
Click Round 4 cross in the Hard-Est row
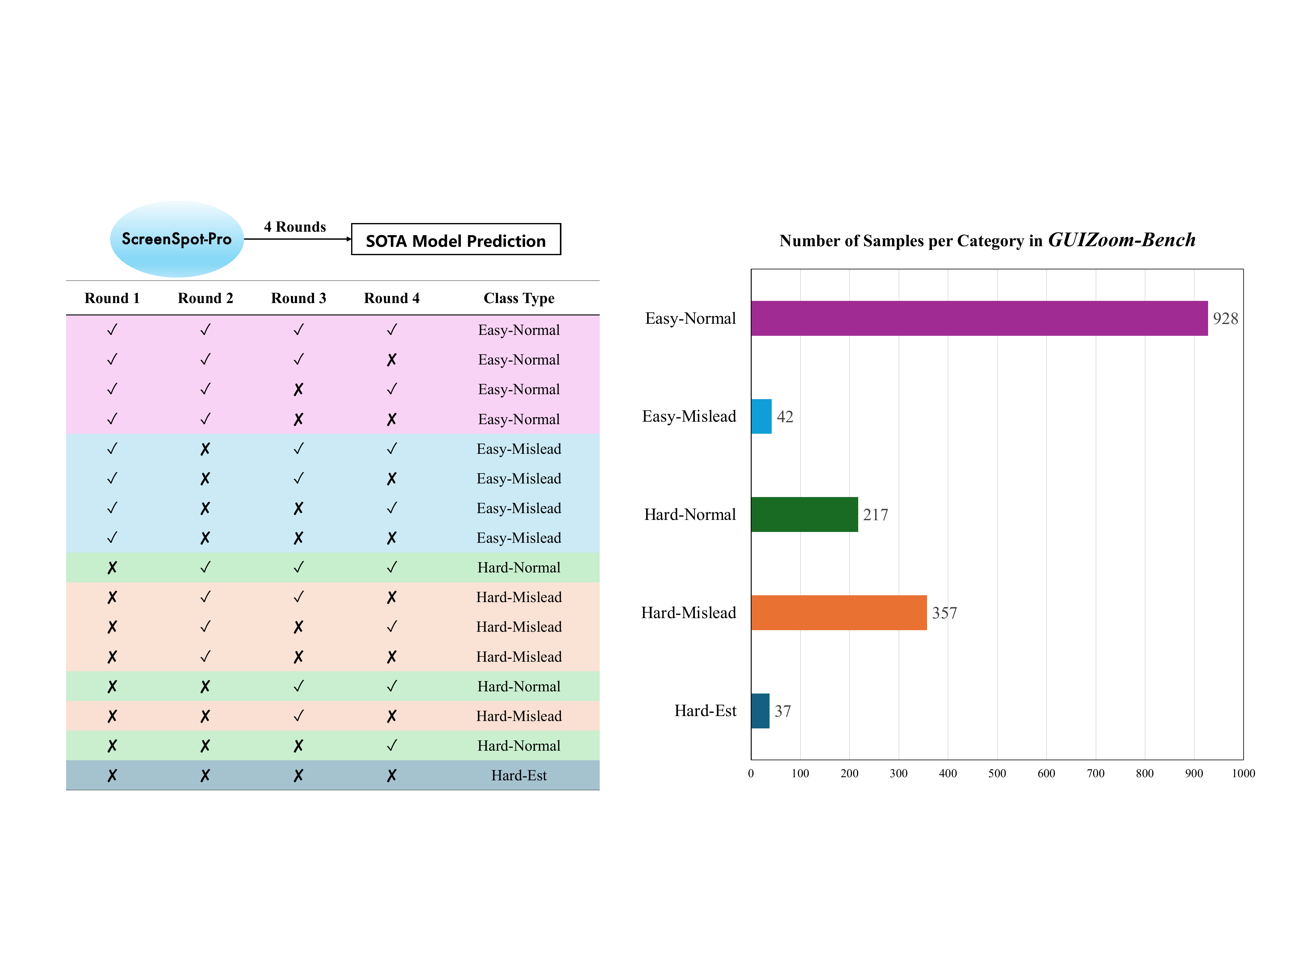[391, 776]
